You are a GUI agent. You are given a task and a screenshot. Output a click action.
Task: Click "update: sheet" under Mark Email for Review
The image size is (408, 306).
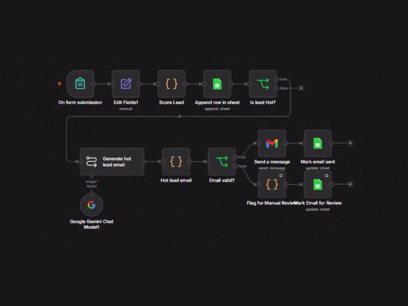point(318,209)
